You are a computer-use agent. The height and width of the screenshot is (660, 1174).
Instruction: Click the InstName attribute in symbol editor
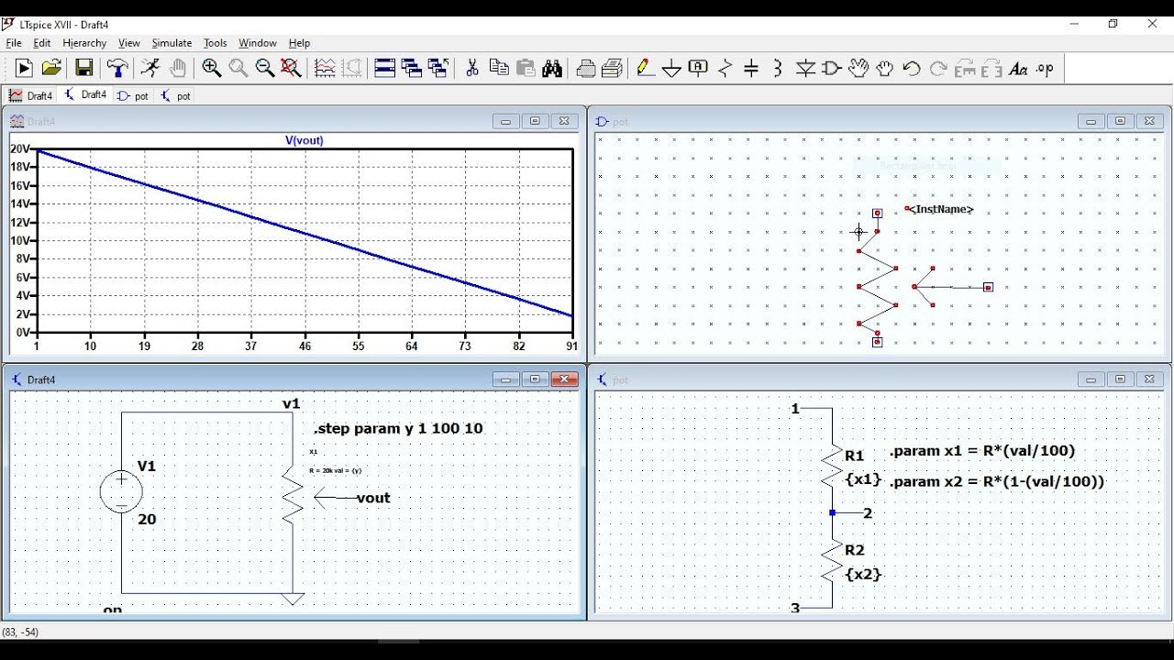[x=941, y=209]
